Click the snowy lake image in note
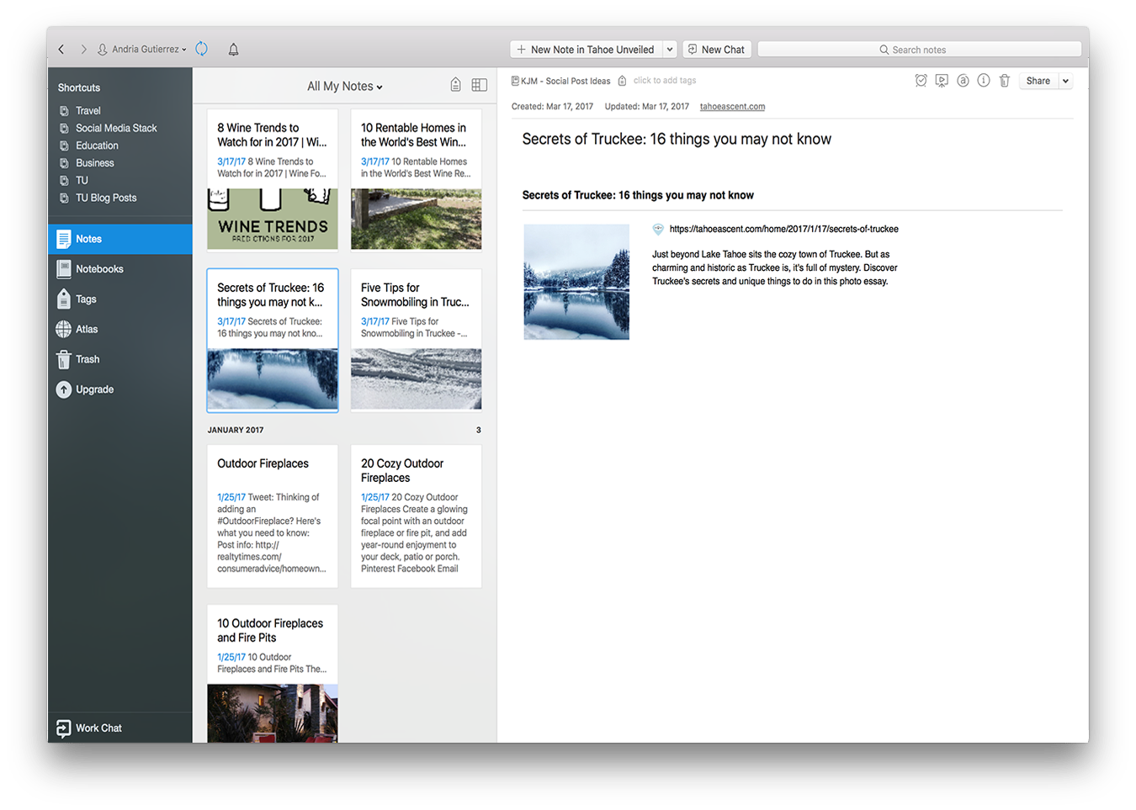Viewport: 1136px width, 810px height. tap(576, 282)
